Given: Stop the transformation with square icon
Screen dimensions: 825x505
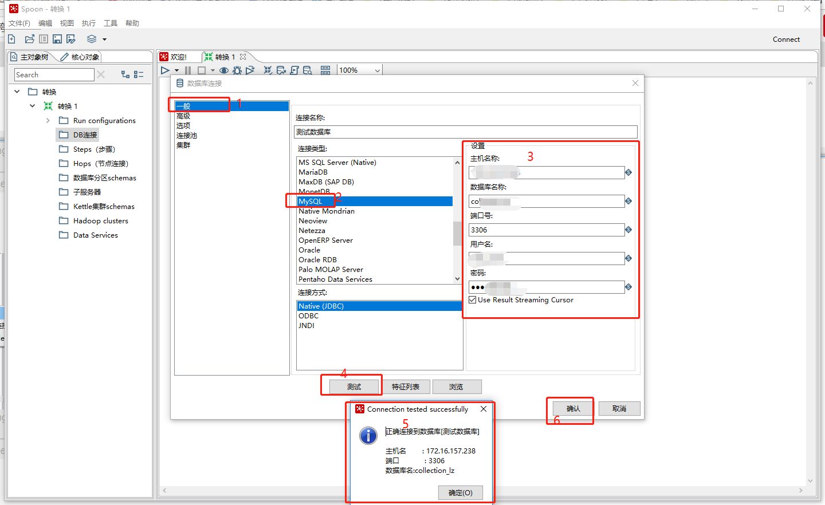Looking at the screenshot, I should click(x=202, y=70).
